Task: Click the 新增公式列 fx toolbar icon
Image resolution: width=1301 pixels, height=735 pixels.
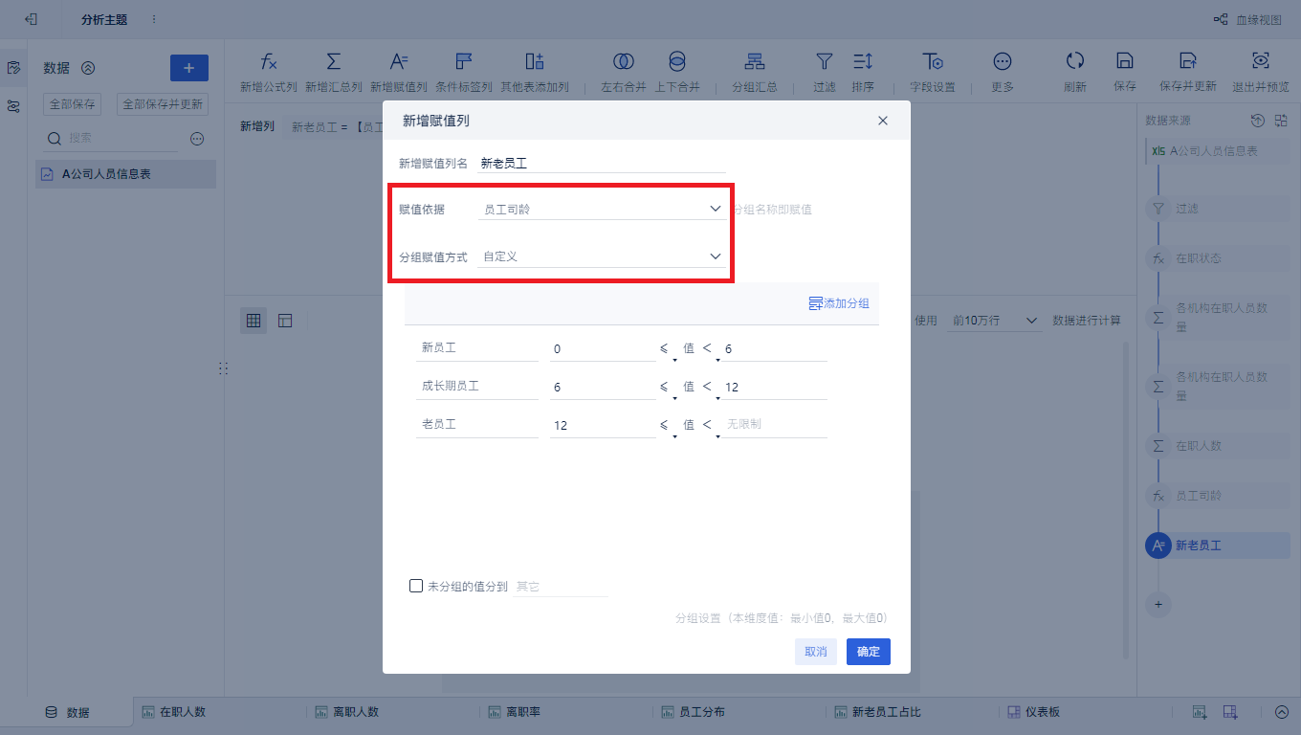Action: (x=269, y=61)
